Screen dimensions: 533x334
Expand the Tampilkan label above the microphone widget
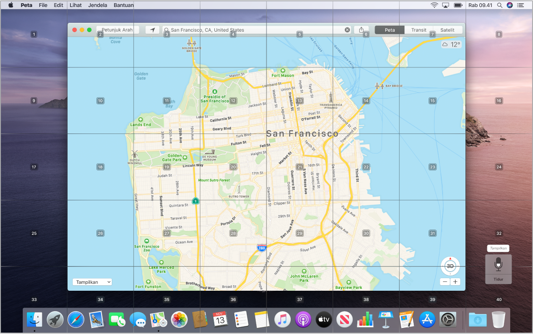498,248
